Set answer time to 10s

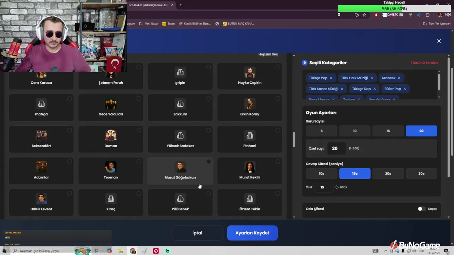pos(321,174)
